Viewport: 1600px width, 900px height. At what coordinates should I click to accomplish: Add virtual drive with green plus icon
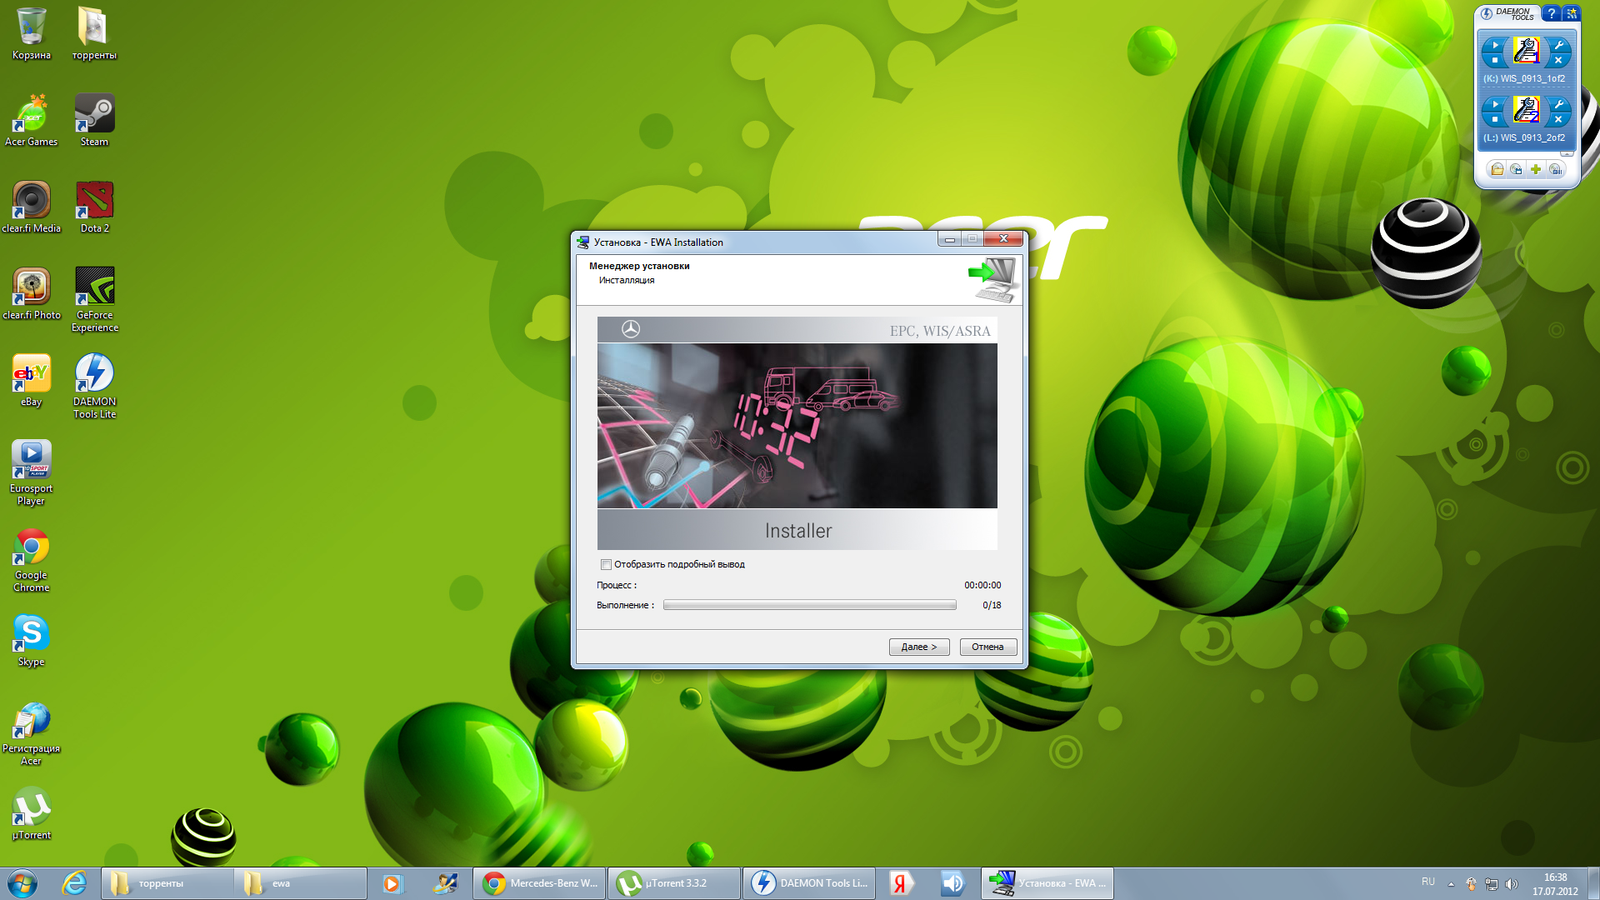1536,169
